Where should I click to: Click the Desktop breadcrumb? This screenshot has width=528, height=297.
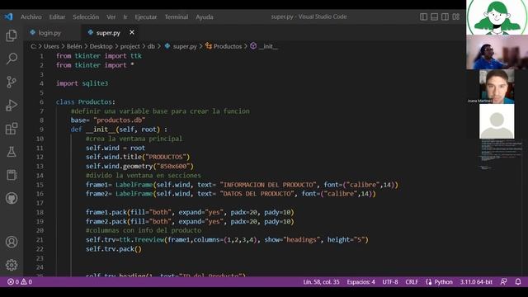[x=101, y=46]
